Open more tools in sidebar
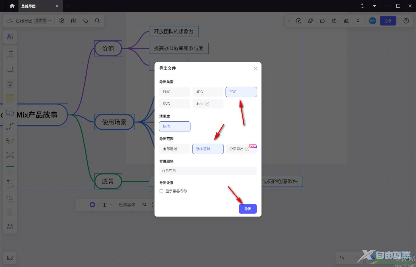 [10, 226]
